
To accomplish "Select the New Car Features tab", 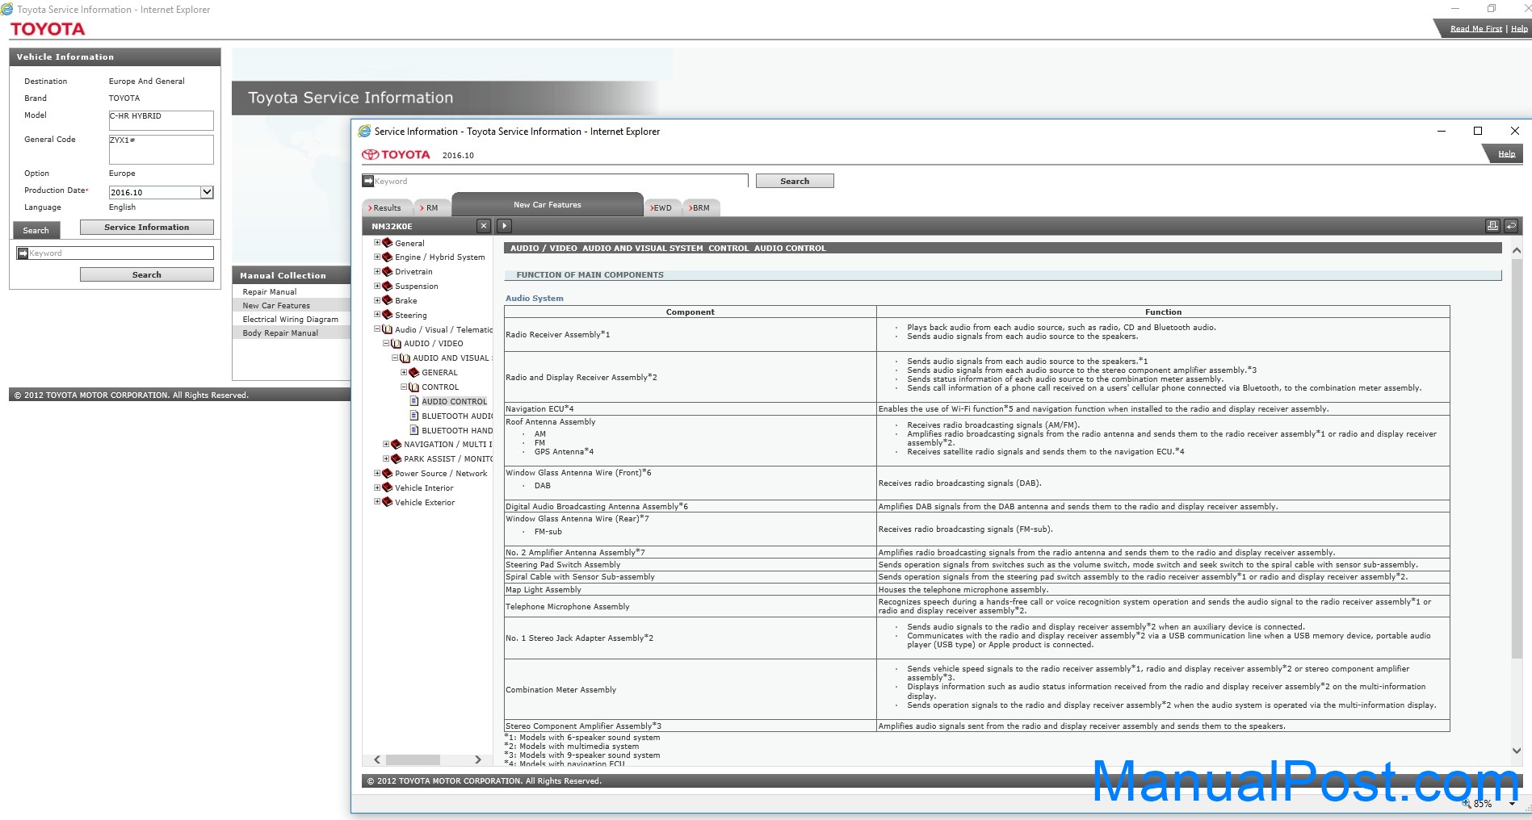I will (x=548, y=204).
